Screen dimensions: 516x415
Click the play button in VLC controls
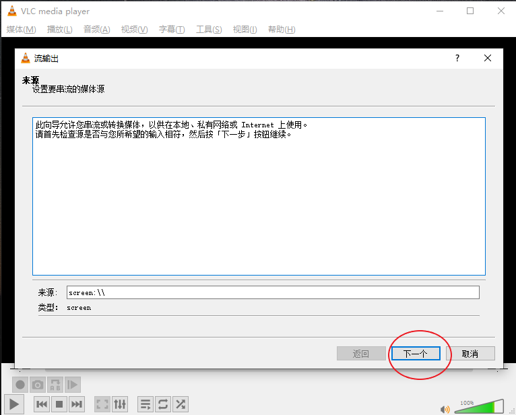(x=14, y=404)
